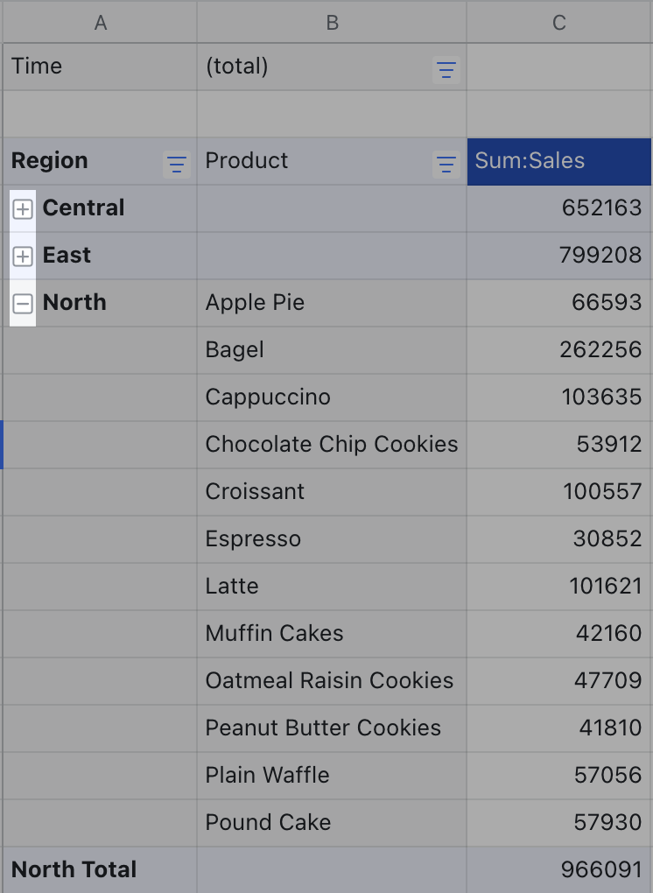This screenshot has width=653, height=893.
Task: Select column C header
Action: [559, 23]
